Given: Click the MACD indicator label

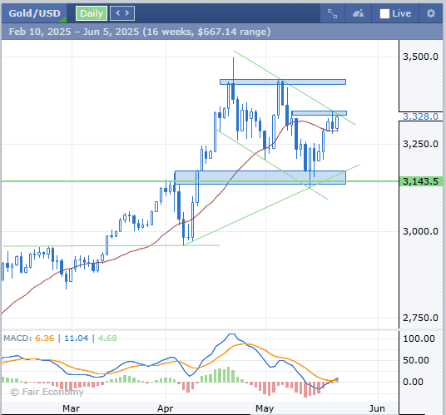Looking at the screenshot, I should 17,338.
